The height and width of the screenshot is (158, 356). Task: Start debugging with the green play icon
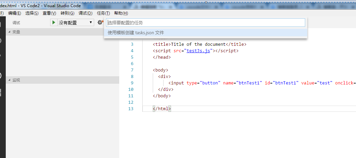coord(54,22)
